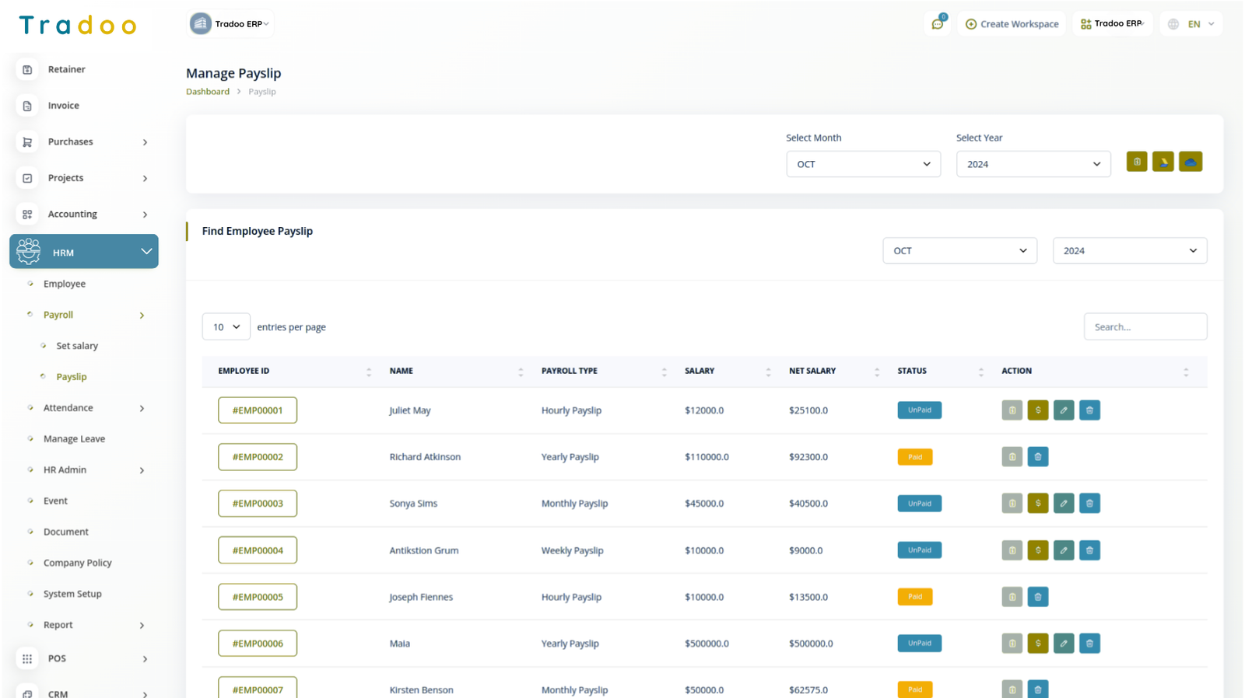The width and height of the screenshot is (1245, 698).
Task: Open Set salary in the Payroll menu
Action: click(x=77, y=346)
